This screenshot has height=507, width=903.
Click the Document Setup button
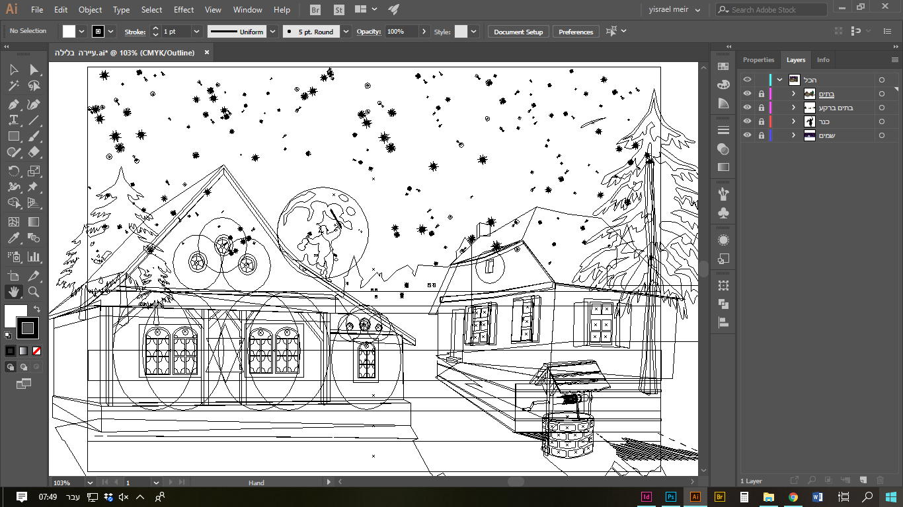(518, 32)
